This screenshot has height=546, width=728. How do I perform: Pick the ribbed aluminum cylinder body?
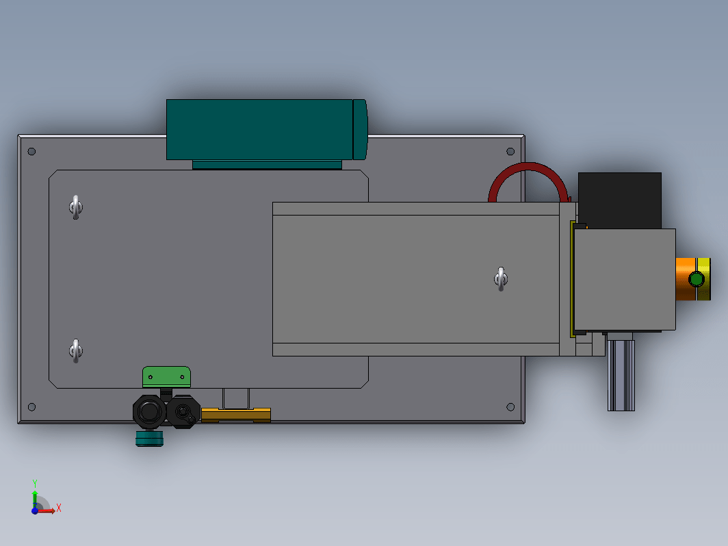tap(621, 375)
